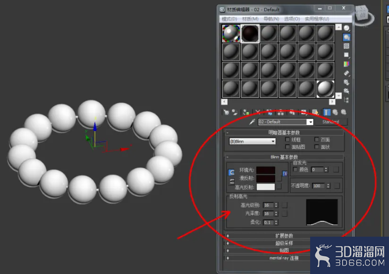The image size is (389, 274).
Task: Click the Go to Parent icon
Action: (x=335, y=112)
